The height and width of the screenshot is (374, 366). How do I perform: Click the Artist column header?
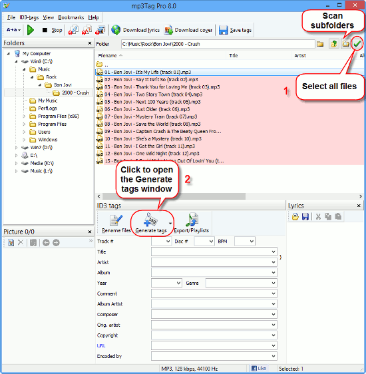(300, 56)
